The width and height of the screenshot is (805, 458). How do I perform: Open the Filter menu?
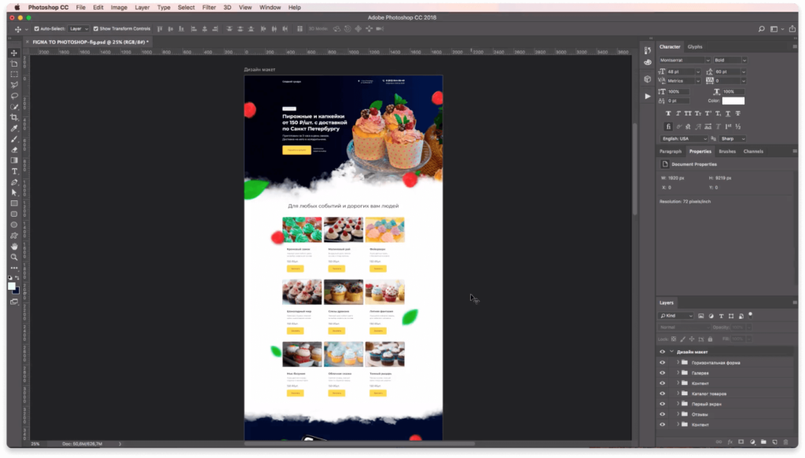[x=208, y=7]
